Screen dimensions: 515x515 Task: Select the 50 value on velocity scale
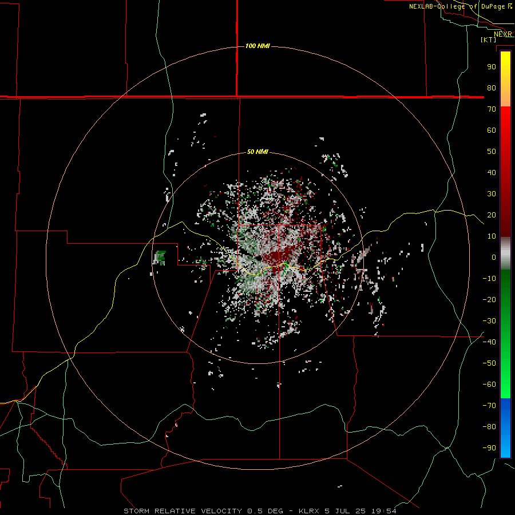[492, 152]
